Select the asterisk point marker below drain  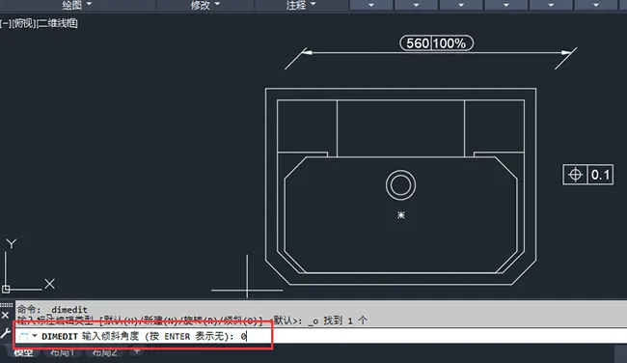coord(401,215)
